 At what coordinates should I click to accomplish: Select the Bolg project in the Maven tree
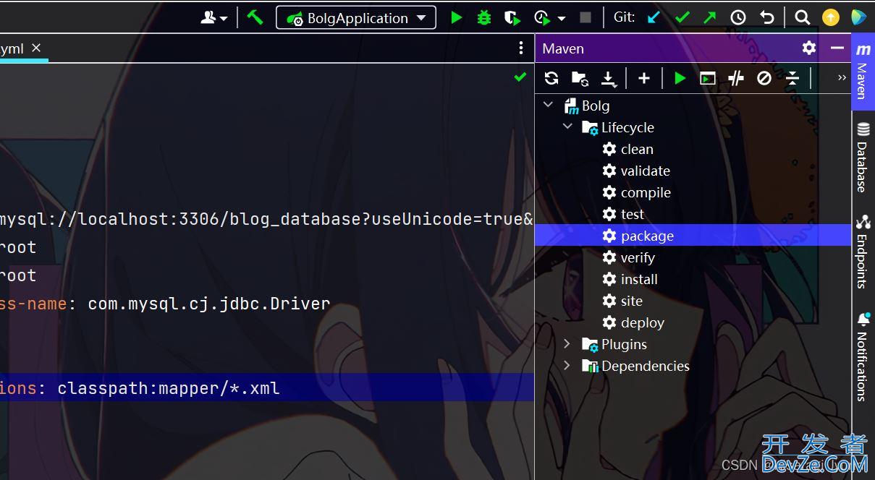[596, 106]
